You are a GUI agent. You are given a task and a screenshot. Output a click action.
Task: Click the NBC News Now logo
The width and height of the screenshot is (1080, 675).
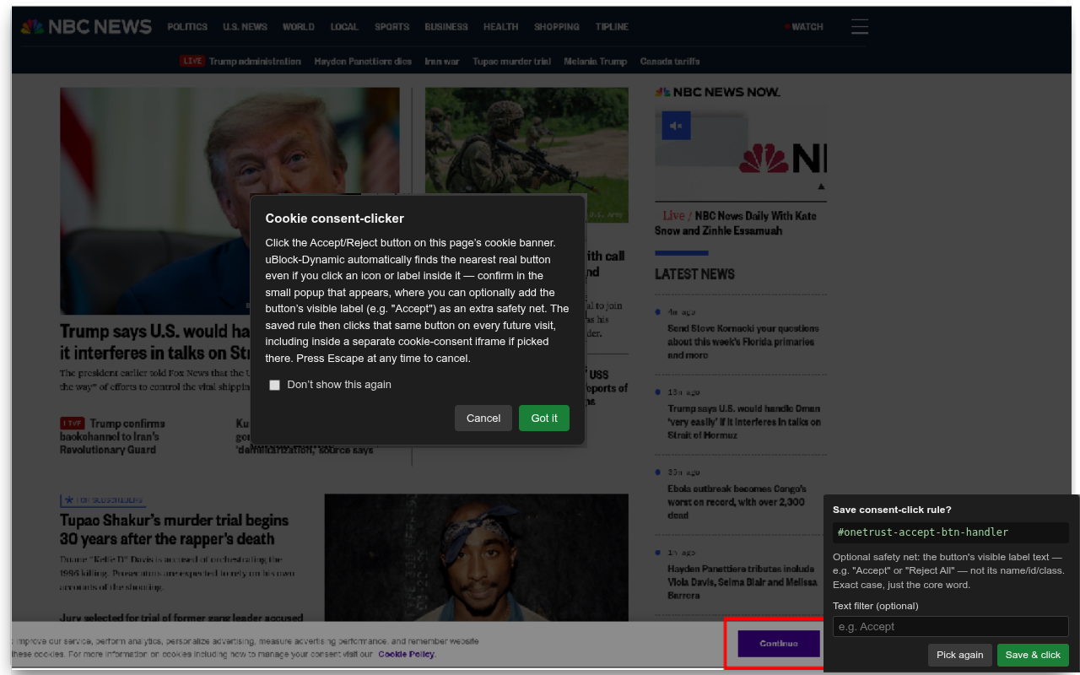tap(718, 92)
